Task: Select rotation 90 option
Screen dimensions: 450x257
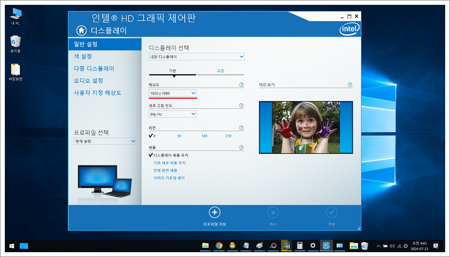Action: [179, 136]
